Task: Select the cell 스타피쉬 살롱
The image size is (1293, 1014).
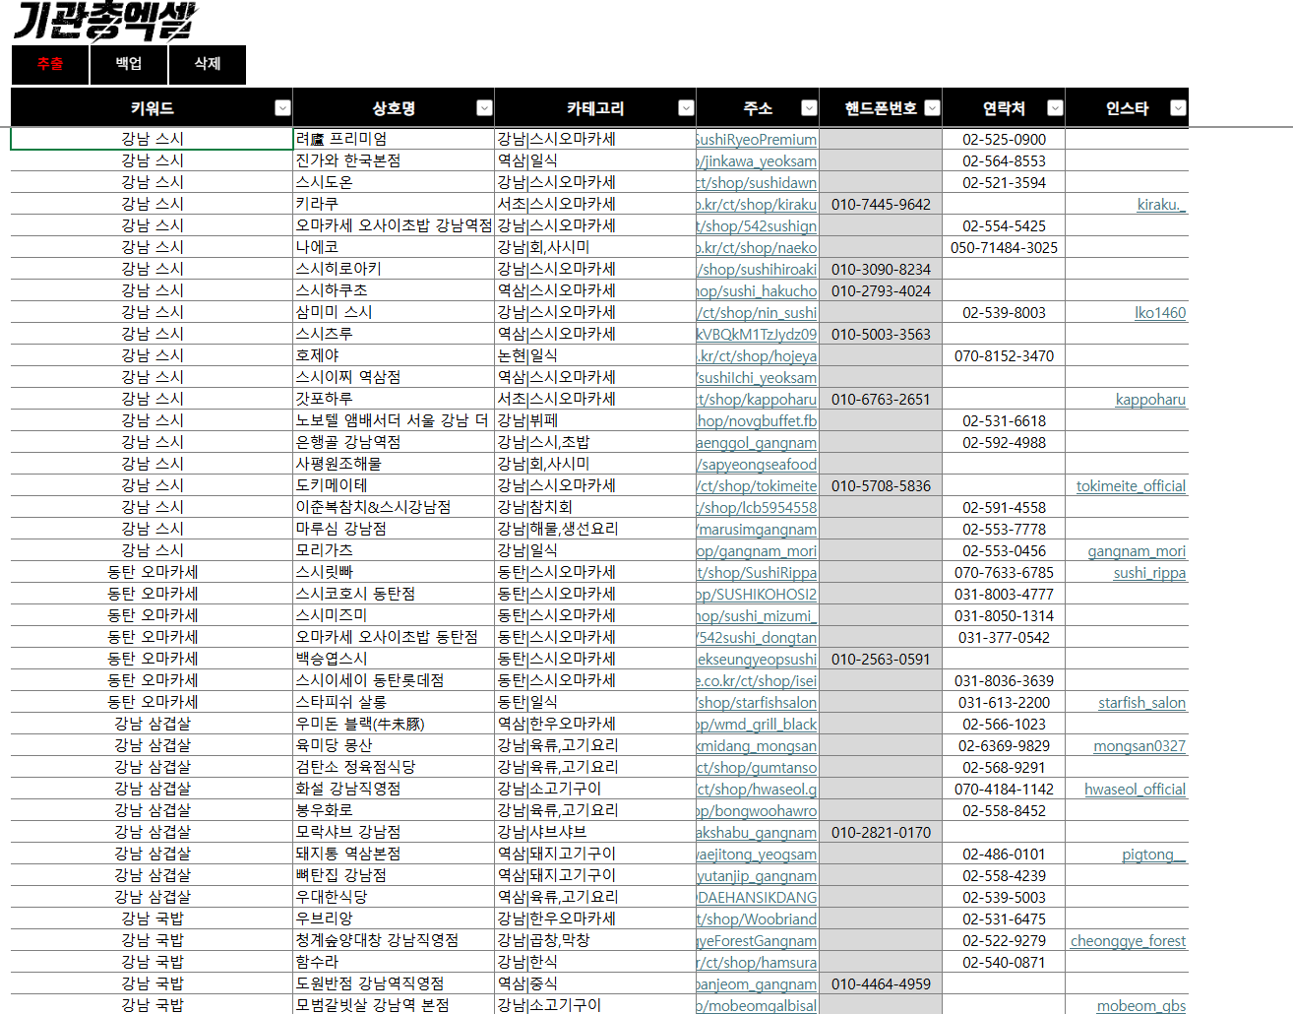Action: coord(394,702)
